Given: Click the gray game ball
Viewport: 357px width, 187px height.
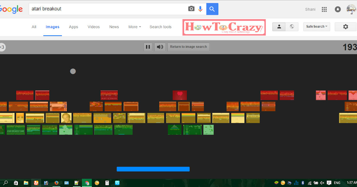Looking at the screenshot, I should pyautogui.click(x=73, y=71).
